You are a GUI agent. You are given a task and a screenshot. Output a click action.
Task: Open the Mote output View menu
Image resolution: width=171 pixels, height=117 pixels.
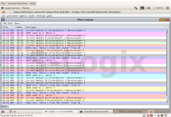pos(17,23)
